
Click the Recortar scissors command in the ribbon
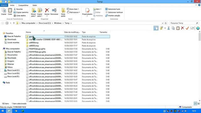pyautogui.click(x=18, y=9)
